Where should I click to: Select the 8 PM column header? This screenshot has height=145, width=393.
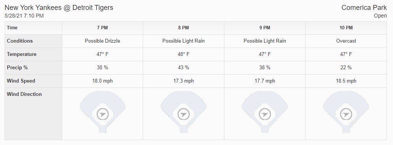pyautogui.click(x=184, y=28)
